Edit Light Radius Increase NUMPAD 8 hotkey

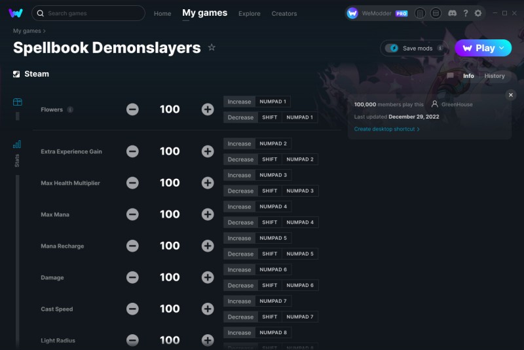click(273, 332)
